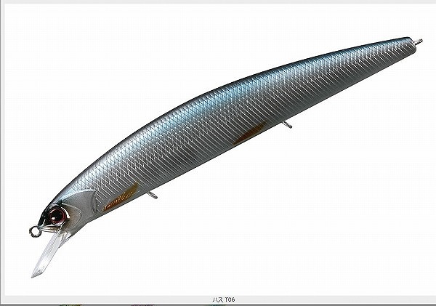The width and height of the screenshot is (436, 306).
Task: Click the silver scaled side of the lure
Action: 218,124
